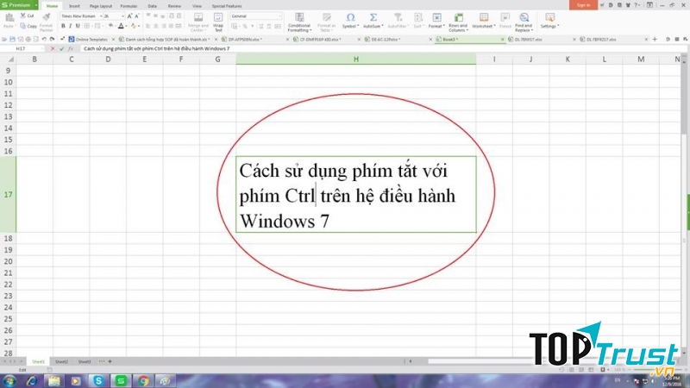The height and width of the screenshot is (388, 690).
Task: Switch to the Formulas ribbon tab
Action: click(x=129, y=6)
